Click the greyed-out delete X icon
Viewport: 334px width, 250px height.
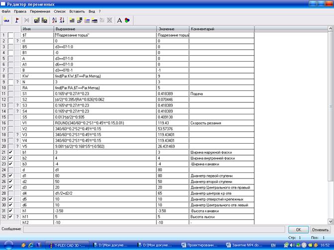click(x=27, y=20)
